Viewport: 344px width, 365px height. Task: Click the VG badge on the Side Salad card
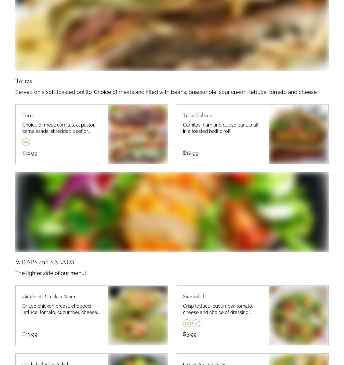click(187, 323)
